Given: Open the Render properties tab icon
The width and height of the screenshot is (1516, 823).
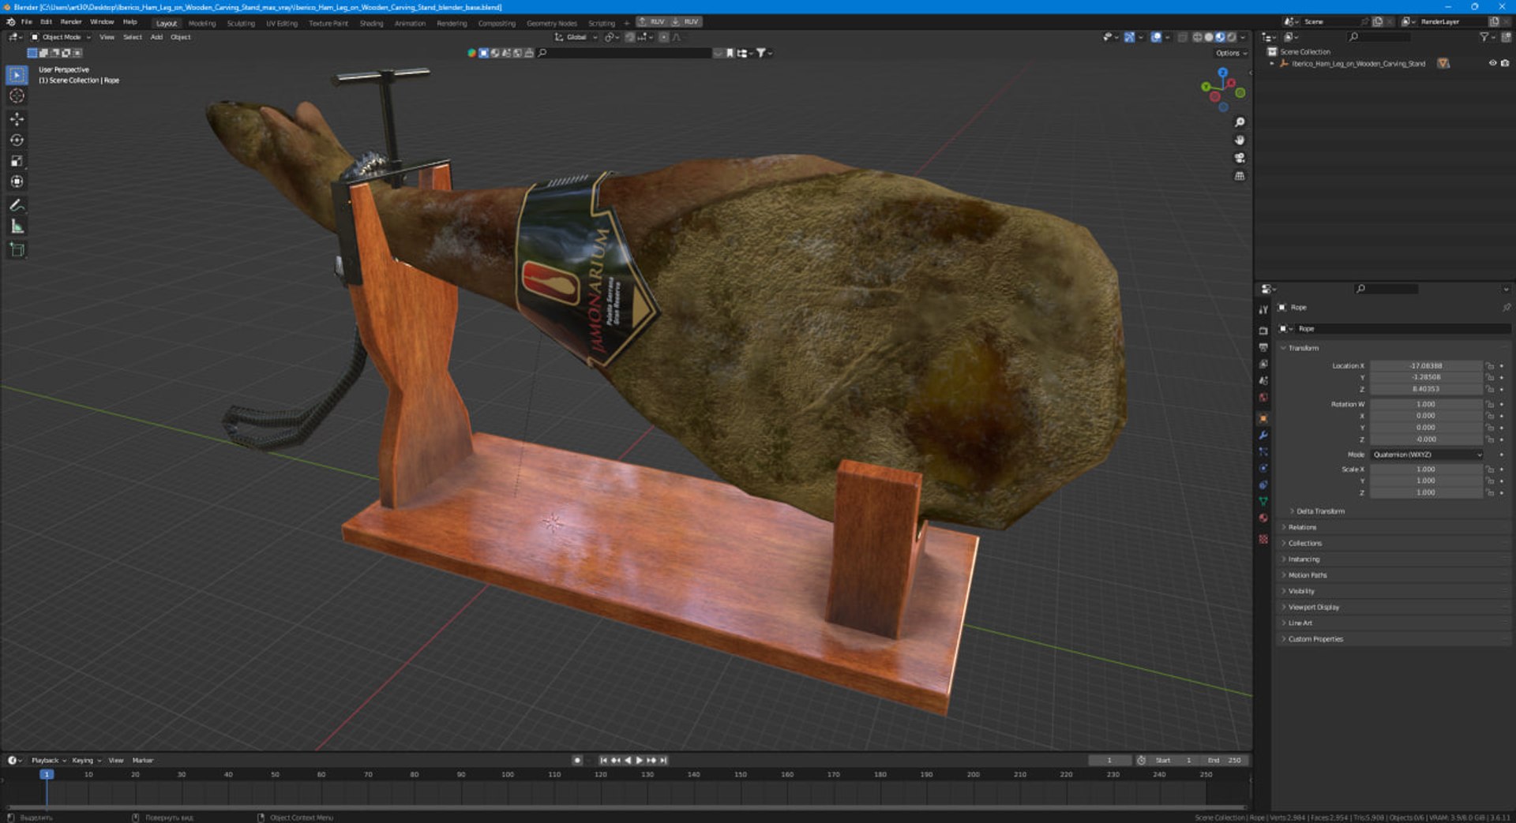Looking at the screenshot, I should tap(1263, 331).
